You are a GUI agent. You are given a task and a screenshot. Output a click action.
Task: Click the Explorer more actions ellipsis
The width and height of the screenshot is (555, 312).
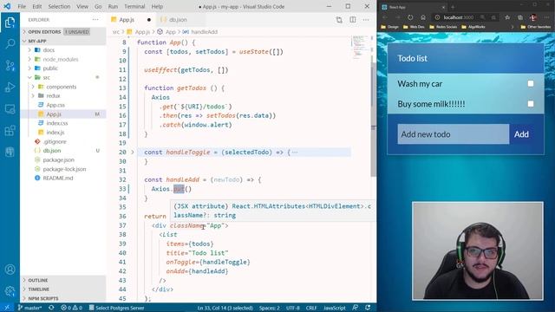coord(95,20)
